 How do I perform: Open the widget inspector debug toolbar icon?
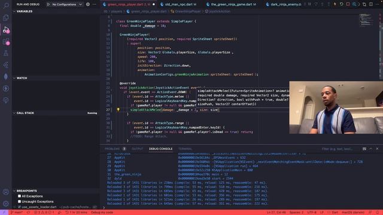click(354, 4)
